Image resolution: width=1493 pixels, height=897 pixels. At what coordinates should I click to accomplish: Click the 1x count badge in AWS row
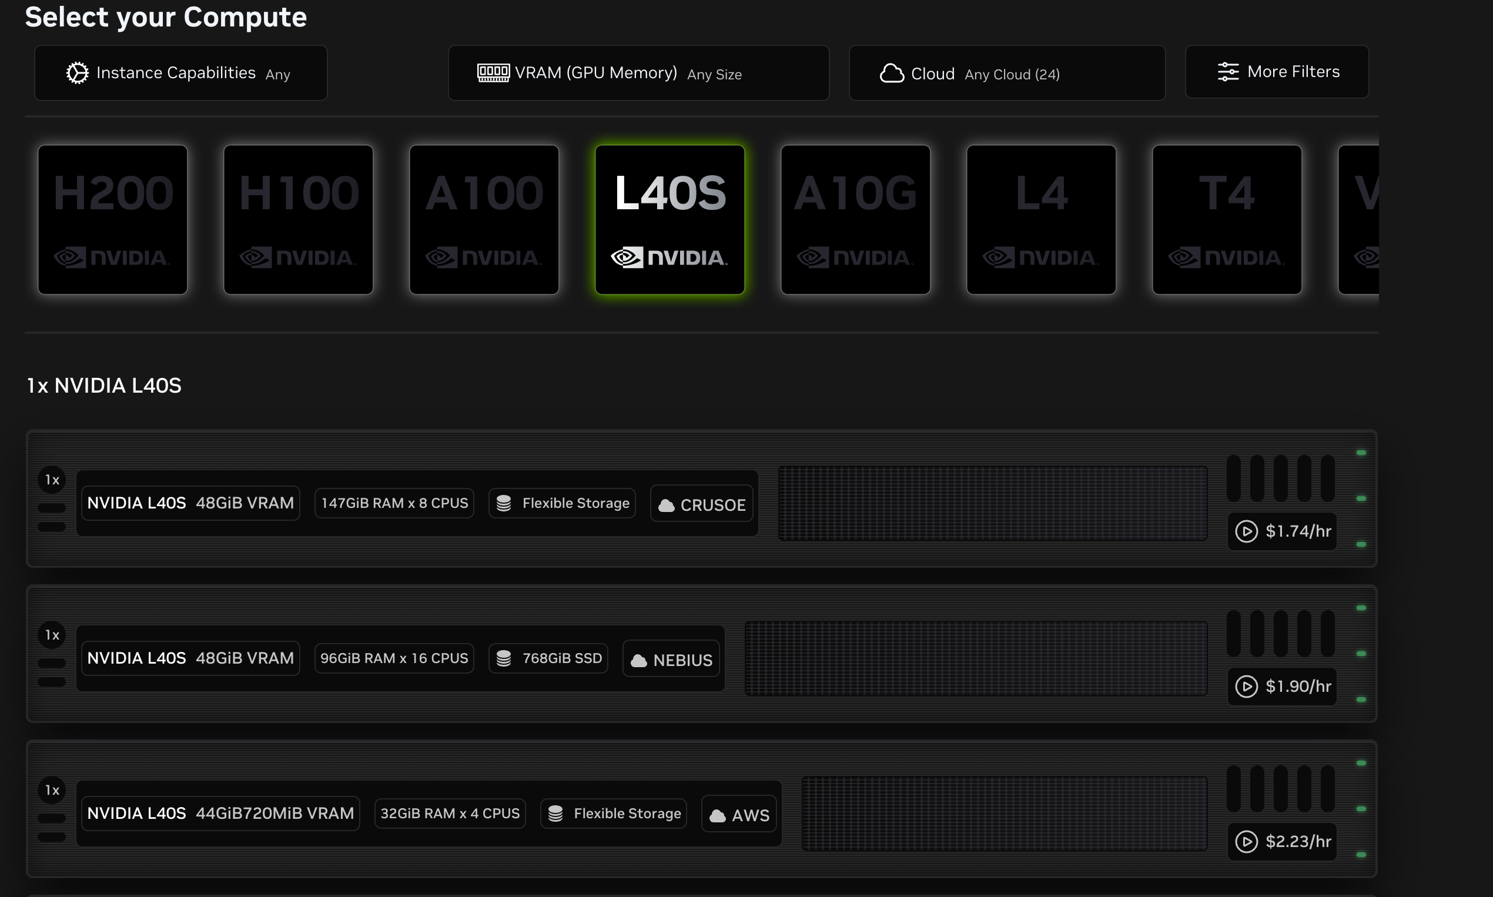[52, 791]
